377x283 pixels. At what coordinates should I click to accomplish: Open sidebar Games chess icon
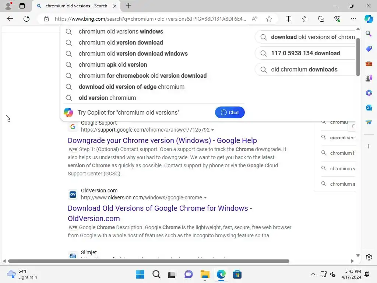(369, 78)
